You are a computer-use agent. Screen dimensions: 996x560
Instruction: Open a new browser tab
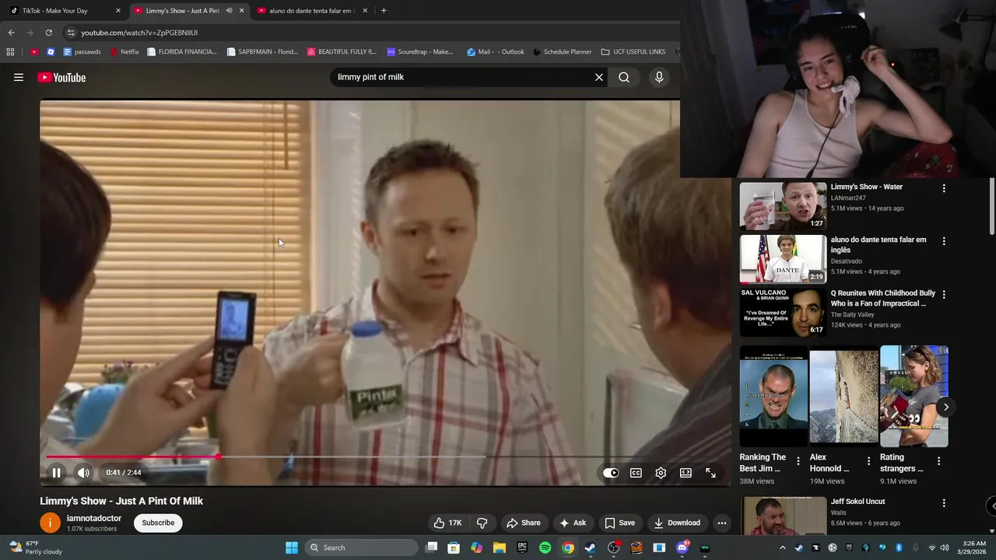[384, 11]
